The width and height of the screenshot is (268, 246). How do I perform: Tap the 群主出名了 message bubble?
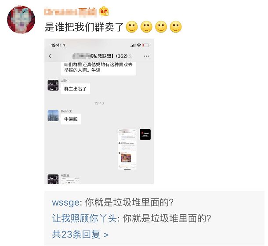click(x=76, y=89)
